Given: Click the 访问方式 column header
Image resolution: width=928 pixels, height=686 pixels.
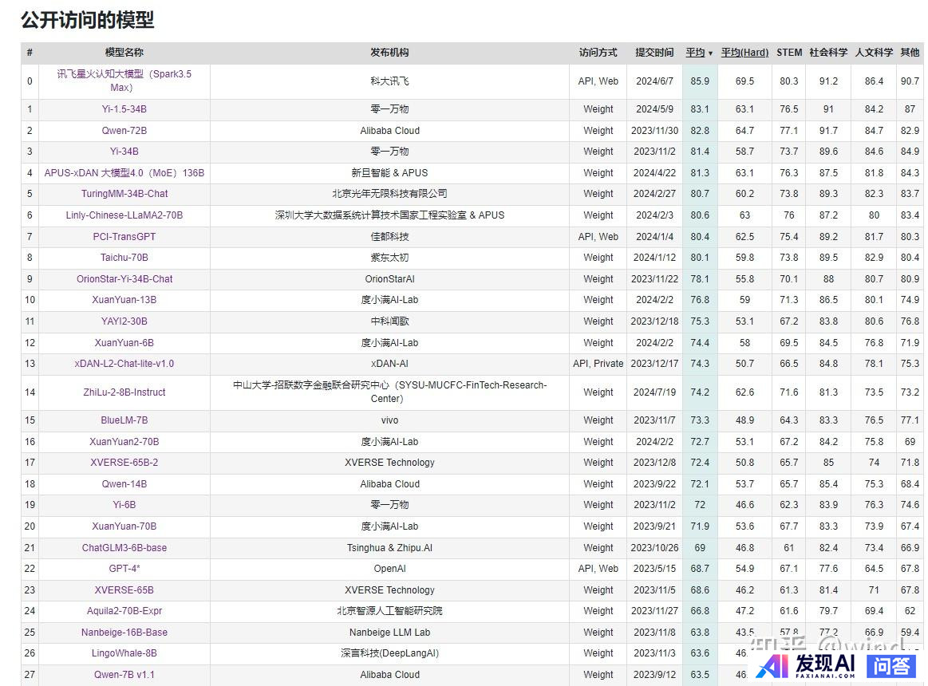Looking at the screenshot, I should pos(598,53).
